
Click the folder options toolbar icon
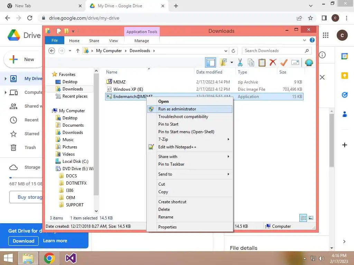pyautogui.click(x=224, y=62)
